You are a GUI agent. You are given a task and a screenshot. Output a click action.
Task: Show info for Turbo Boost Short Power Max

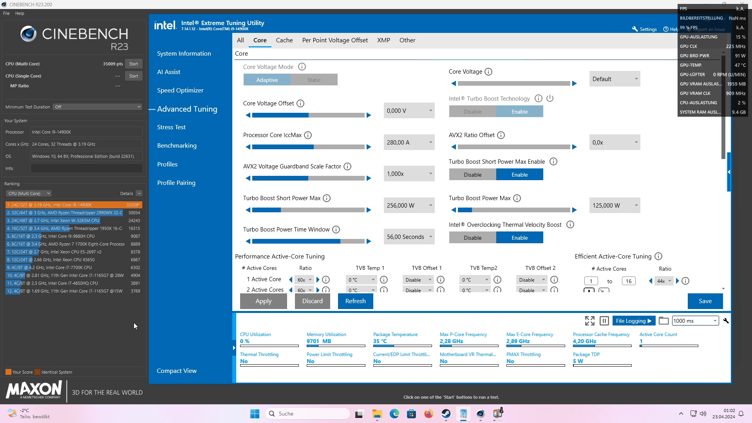[327, 198]
